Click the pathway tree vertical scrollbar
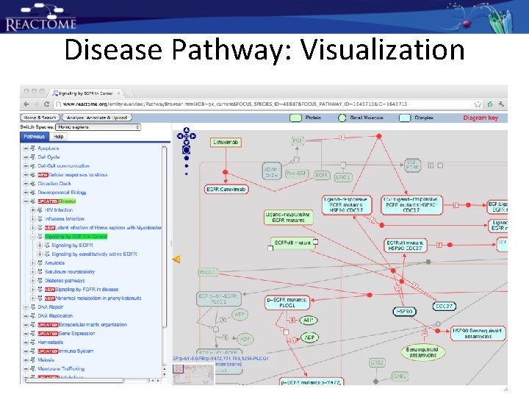 coord(165,236)
